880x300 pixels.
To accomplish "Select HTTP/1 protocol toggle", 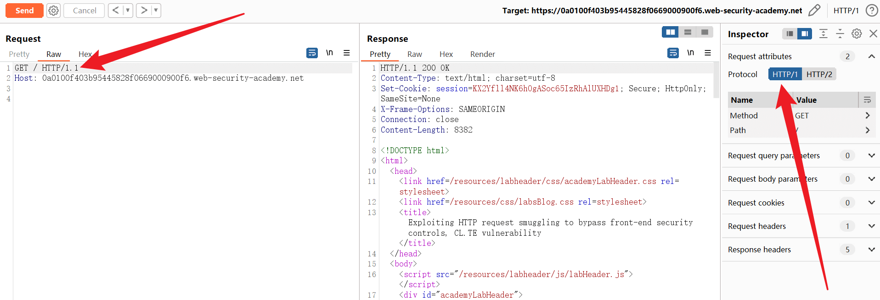I will (x=785, y=74).
